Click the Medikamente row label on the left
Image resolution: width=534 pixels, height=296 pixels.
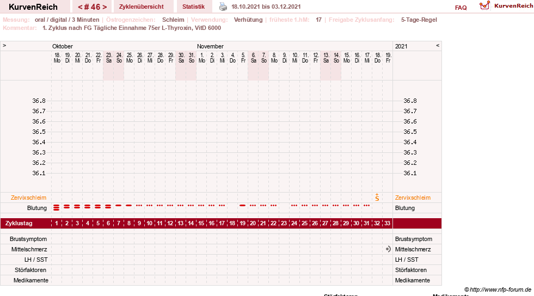tap(31, 280)
